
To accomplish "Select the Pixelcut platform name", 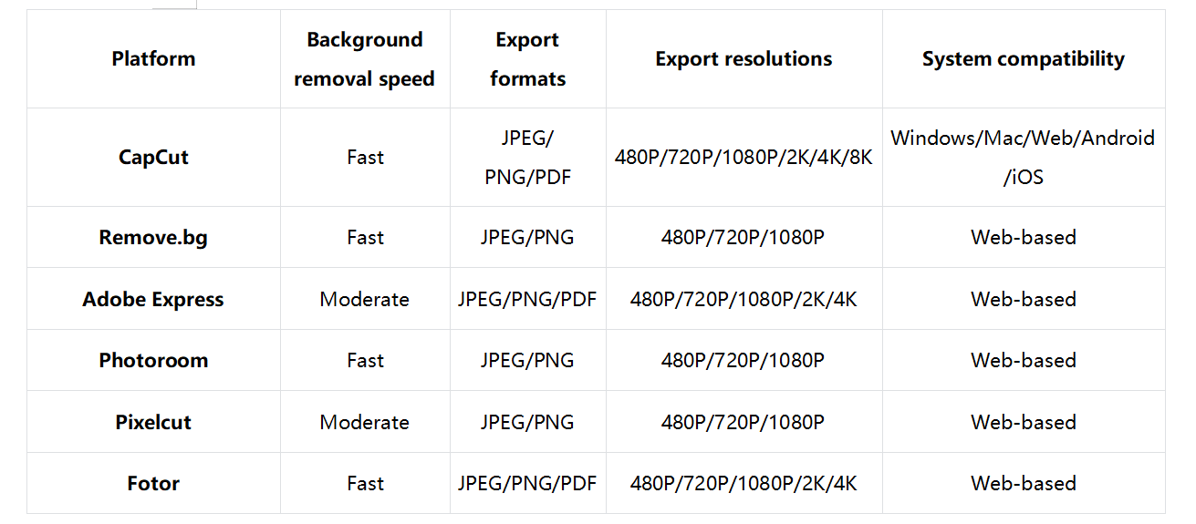I will tap(153, 422).
